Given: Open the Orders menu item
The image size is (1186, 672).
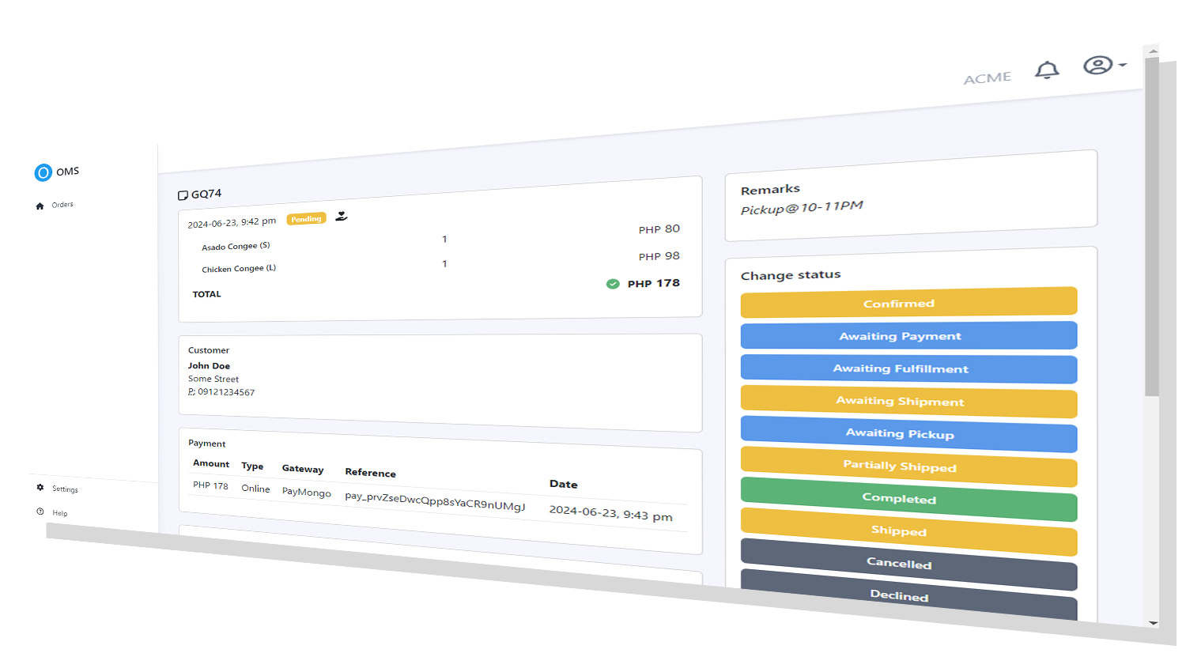Looking at the screenshot, I should [62, 205].
